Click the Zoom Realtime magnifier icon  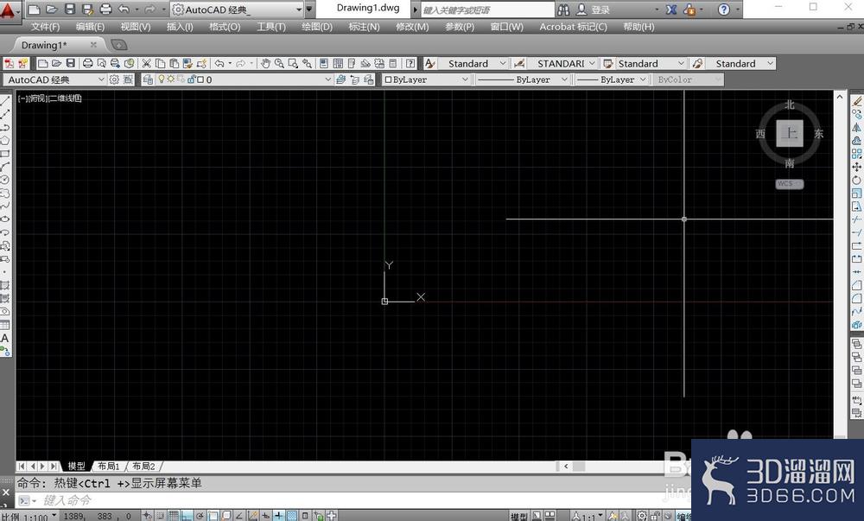[x=279, y=63]
